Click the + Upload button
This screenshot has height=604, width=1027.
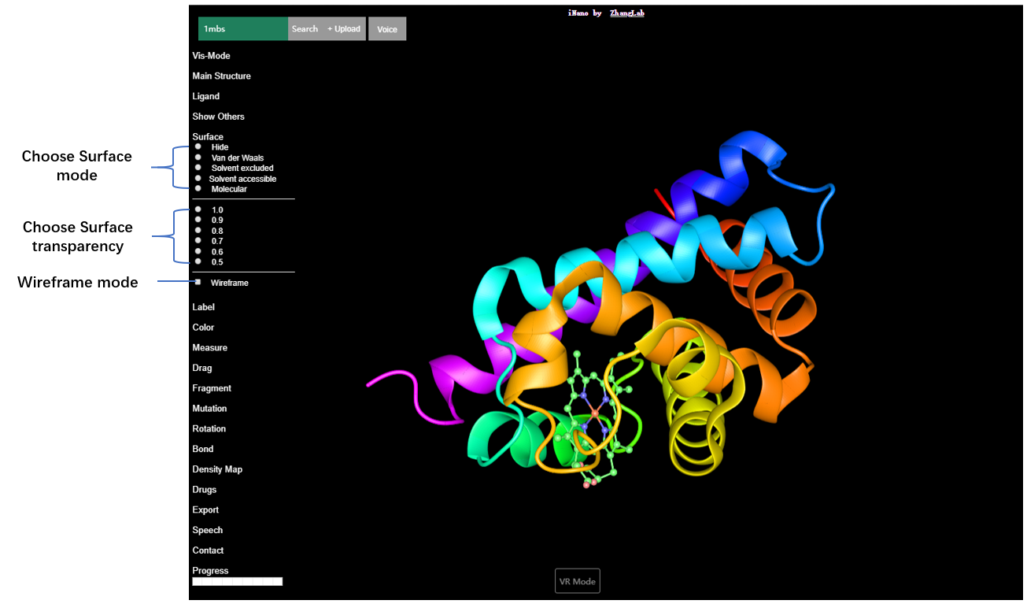click(x=344, y=29)
